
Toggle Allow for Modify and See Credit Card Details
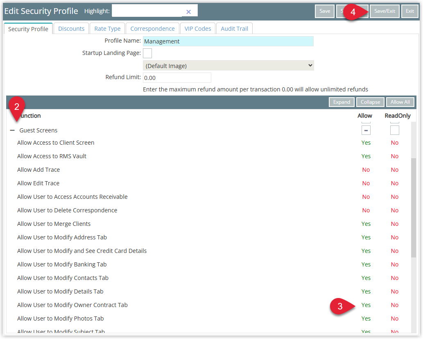(366, 251)
